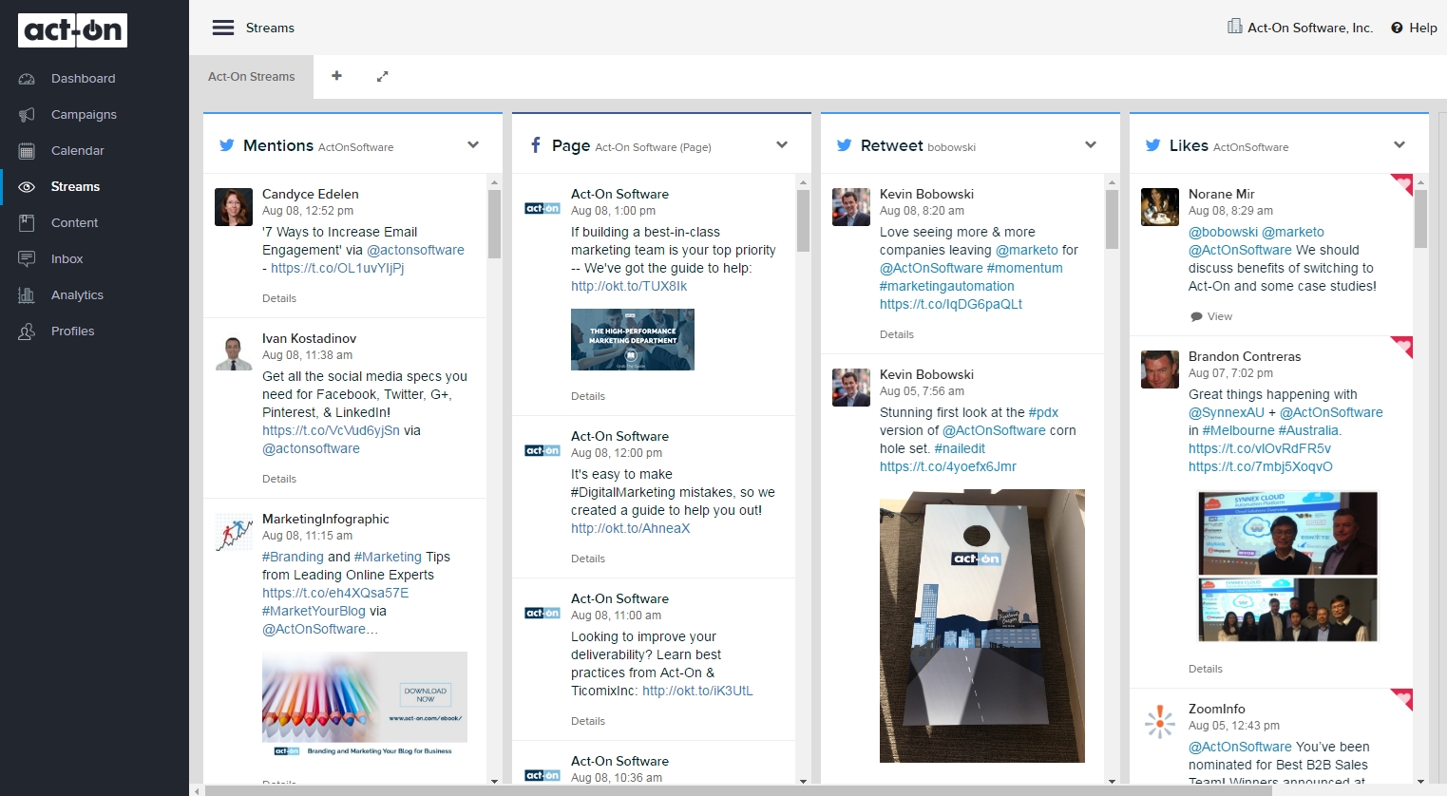Open Campaigns in sidebar
The height and width of the screenshot is (796, 1447).
[84, 115]
